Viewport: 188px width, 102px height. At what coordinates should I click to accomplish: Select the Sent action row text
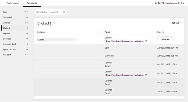tap(107, 48)
